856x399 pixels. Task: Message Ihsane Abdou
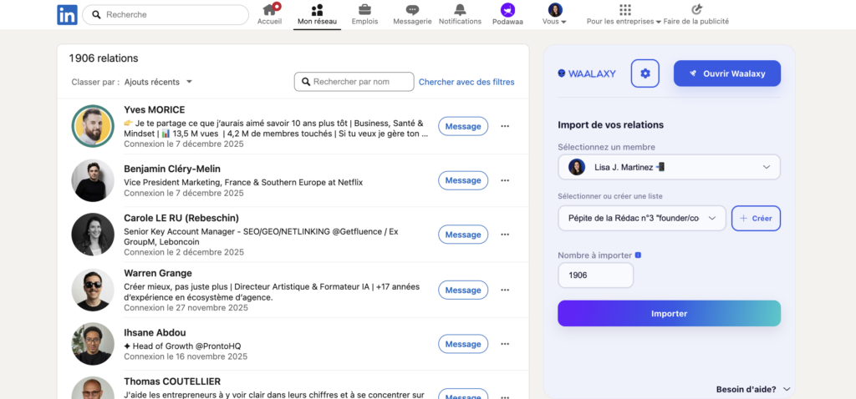463,344
